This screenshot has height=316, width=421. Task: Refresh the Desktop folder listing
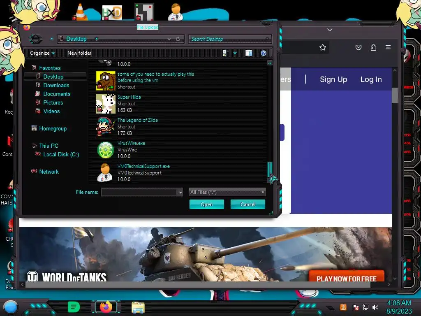[178, 39]
